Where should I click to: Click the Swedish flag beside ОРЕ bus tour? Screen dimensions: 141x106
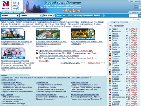[x=37, y=58]
